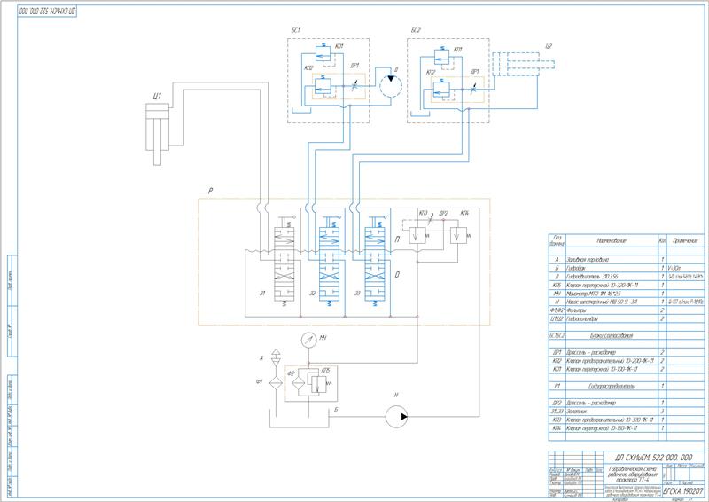This screenshot has height=502, width=709.
Task: Click the 'Наименование' table header
Action: coord(612,241)
